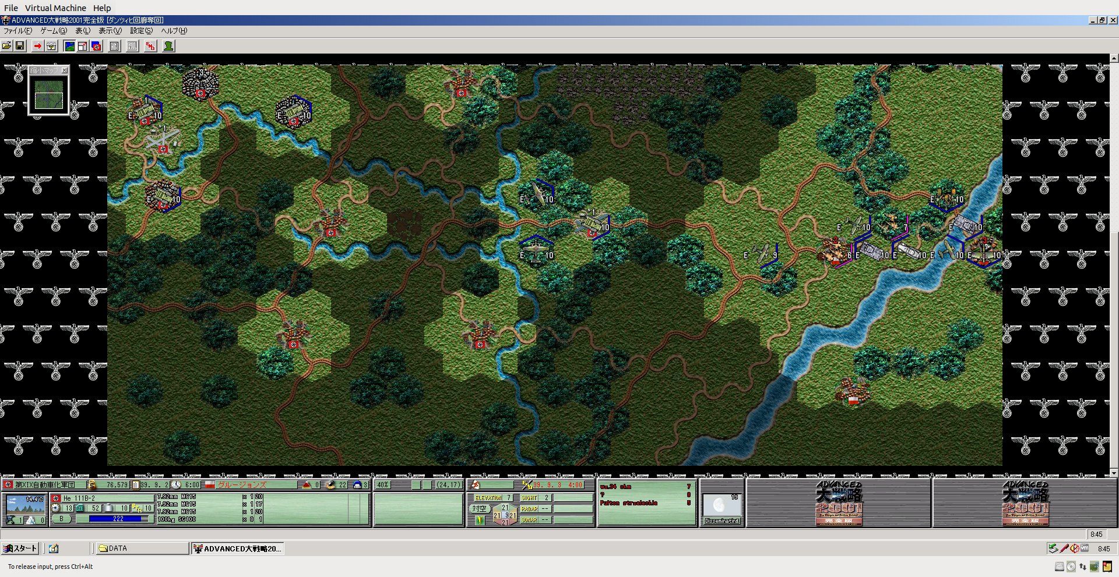Click the ALL units toolbar icon
The image size is (1119, 577).
click(132, 46)
